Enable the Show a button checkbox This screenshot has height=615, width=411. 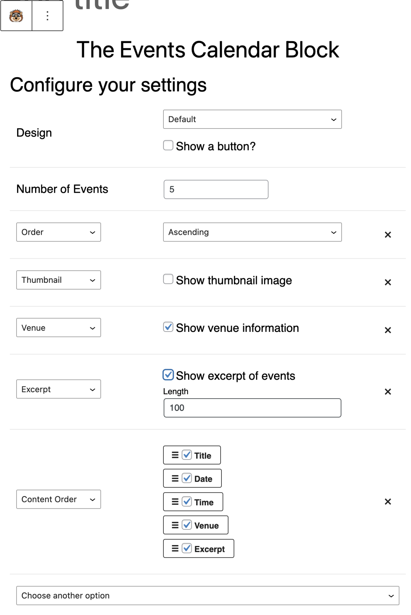pos(168,145)
